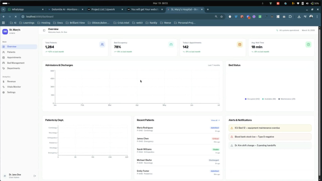Screen dimensions: 322x181
Task: Select the Available (68) legend dot
Action: click(263, 99)
